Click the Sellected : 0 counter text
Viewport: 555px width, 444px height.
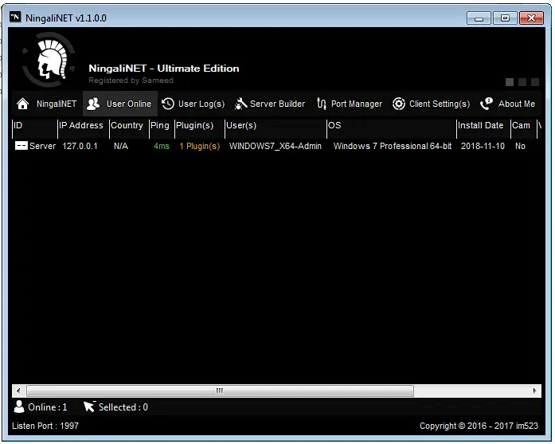tap(123, 407)
